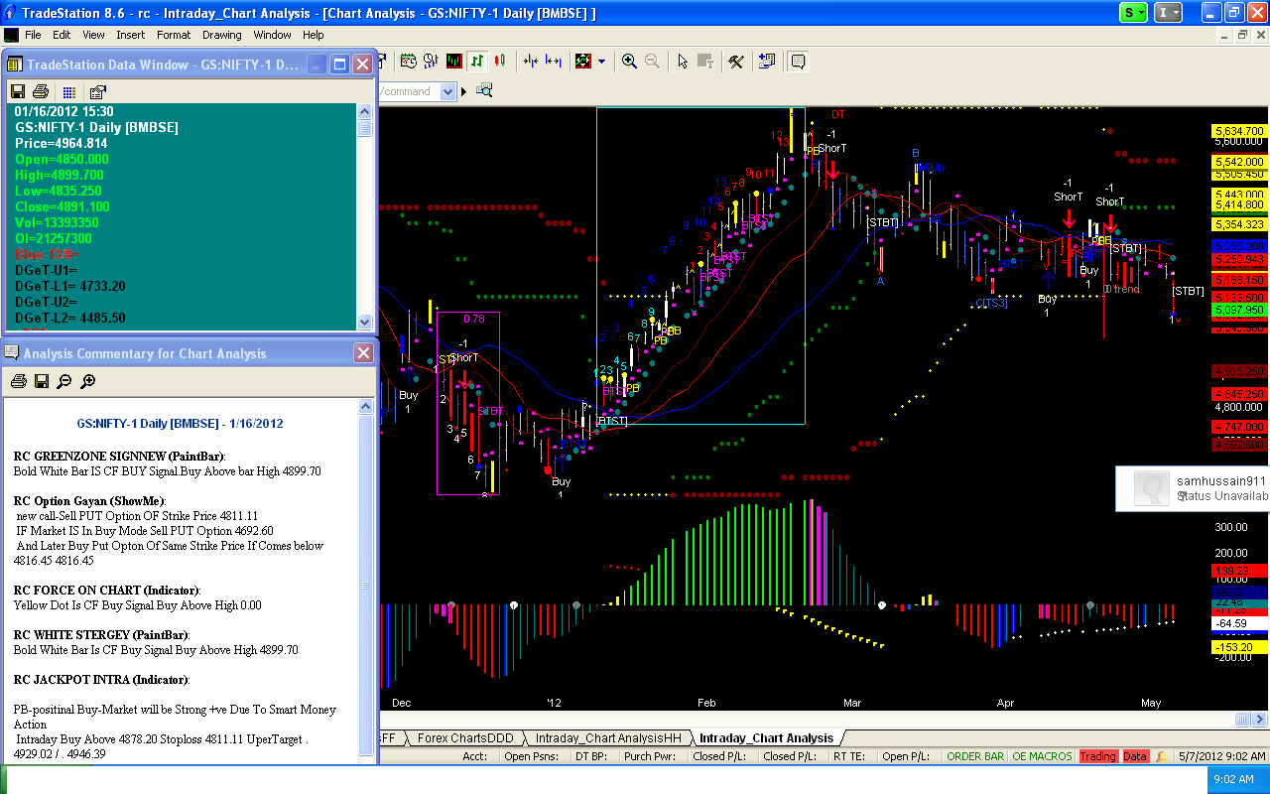The height and width of the screenshot is (794, 1270).
Task: Click the -153.20 yellow indicator label
Action: [1238, 647]
